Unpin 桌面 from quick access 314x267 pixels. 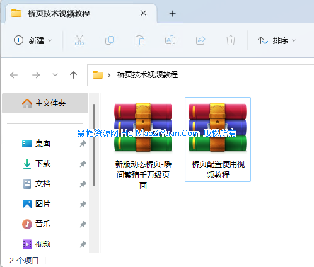pos(83,144)
